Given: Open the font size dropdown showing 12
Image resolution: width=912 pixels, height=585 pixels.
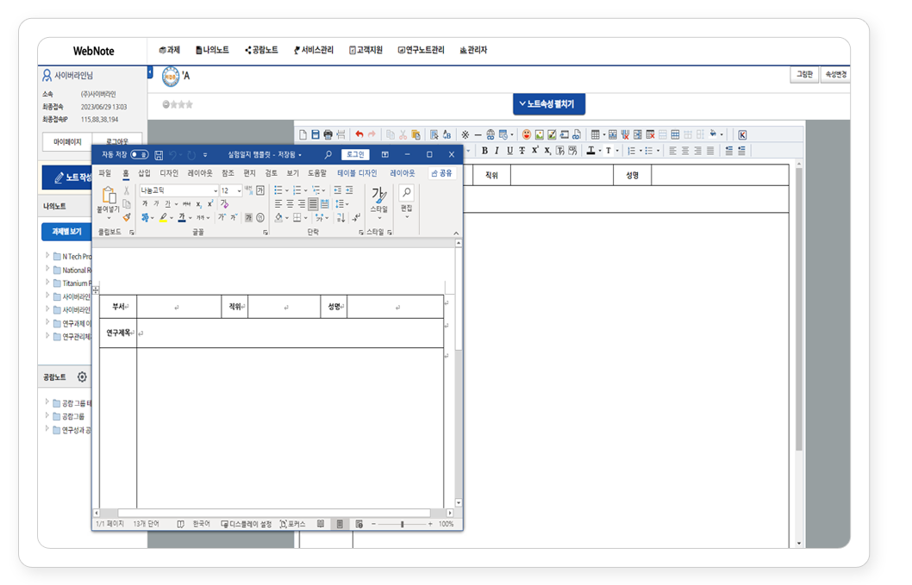Looking at the screenshot, I should pos(230,190).
